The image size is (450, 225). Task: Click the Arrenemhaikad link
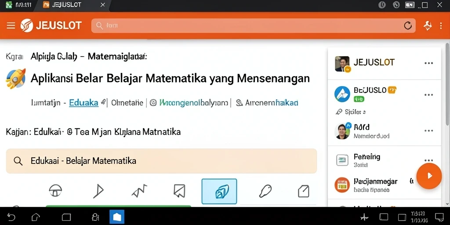click(x=272, y=102)
